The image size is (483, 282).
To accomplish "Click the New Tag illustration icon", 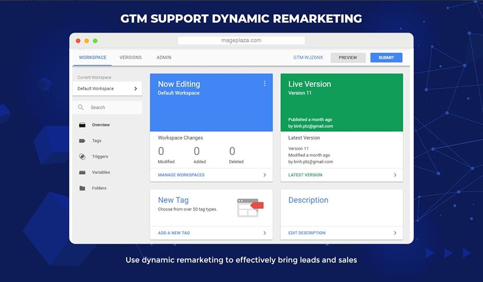I will [250, 207].
